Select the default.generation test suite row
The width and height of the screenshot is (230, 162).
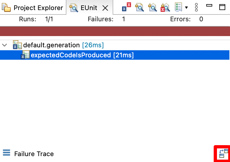pos(115,45)
